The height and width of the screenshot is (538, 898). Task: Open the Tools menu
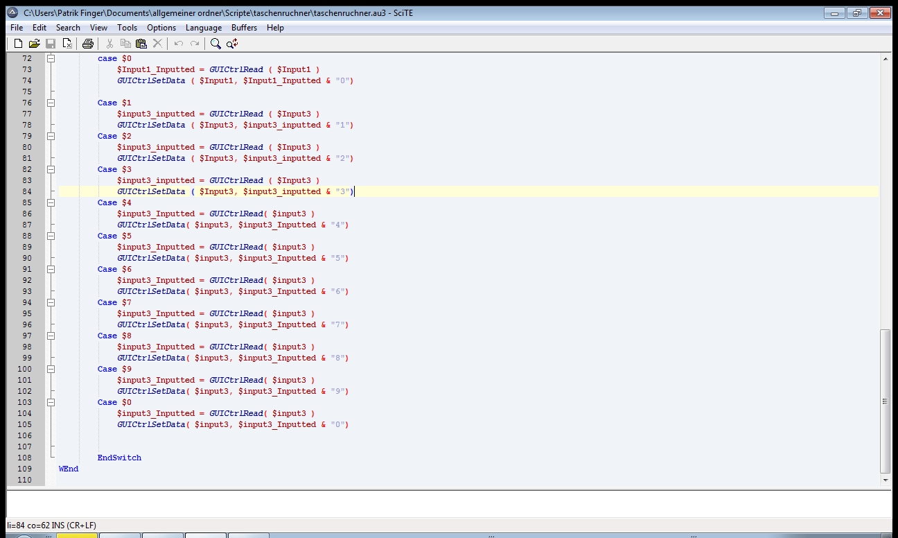coord(127,28)
